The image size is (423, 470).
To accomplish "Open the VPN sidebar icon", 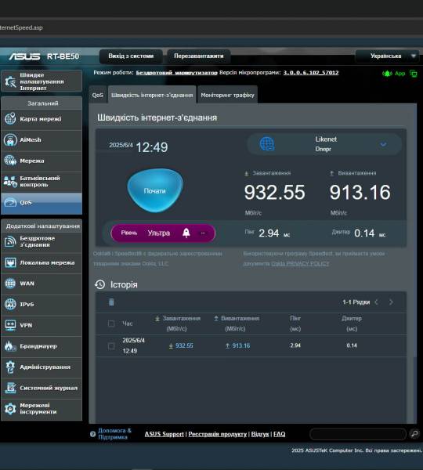I will (x=10, y=325).
